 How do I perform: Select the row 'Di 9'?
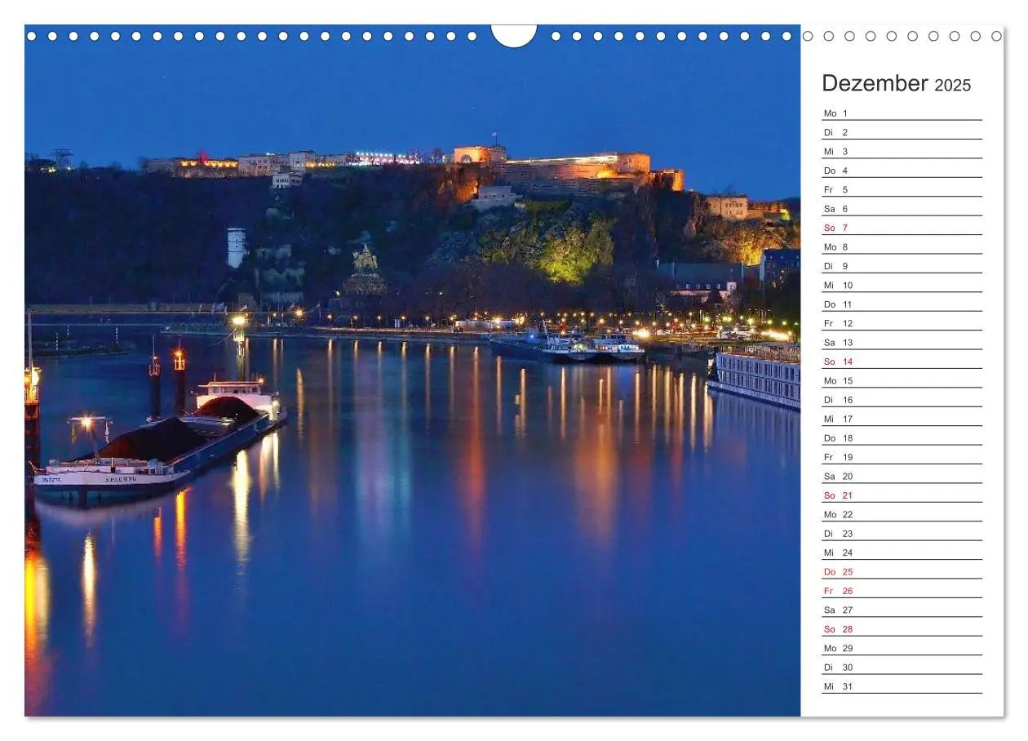902,265
